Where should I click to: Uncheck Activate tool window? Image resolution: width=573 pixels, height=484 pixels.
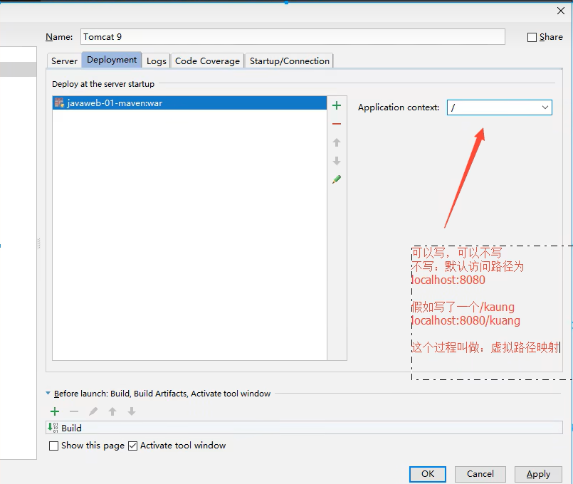coord(133,446)
